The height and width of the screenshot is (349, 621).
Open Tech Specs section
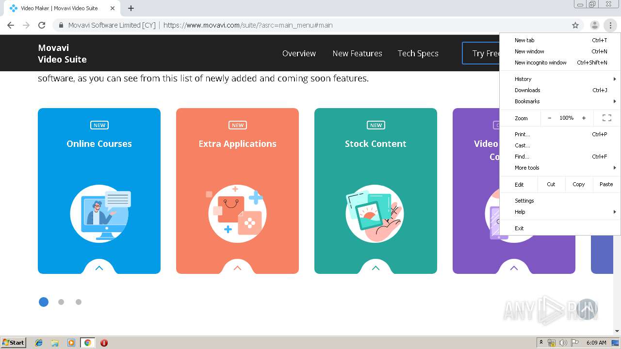coord(418,53)
